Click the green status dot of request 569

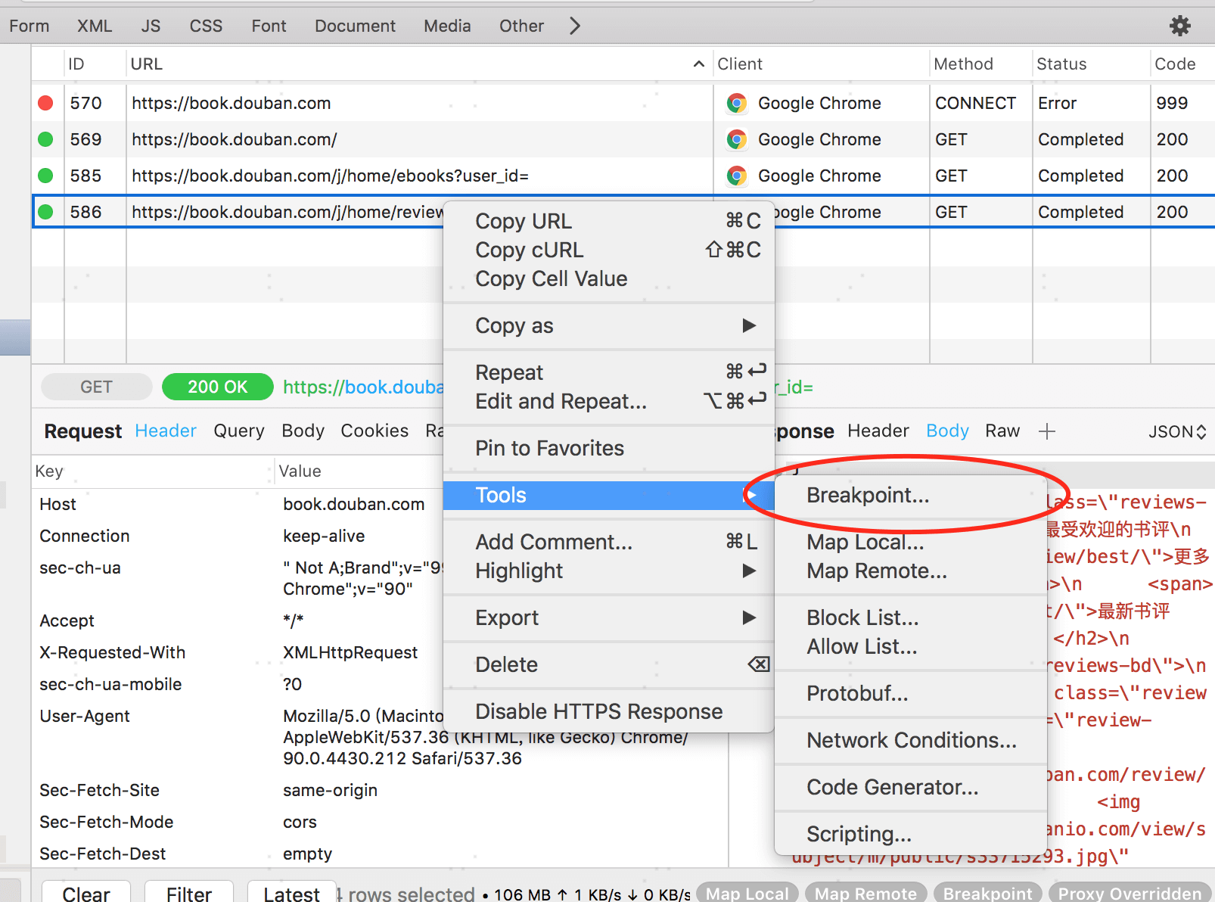pos(45,139)
